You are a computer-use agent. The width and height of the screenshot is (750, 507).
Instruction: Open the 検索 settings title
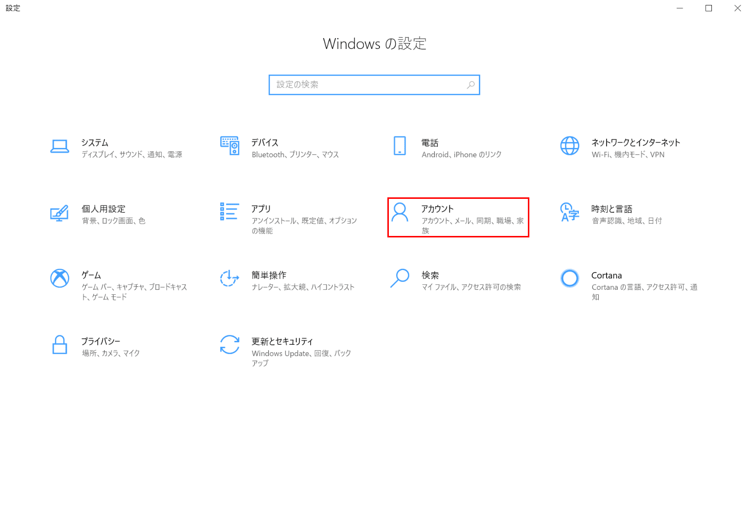pyautogui.click(x=430, y=275)
